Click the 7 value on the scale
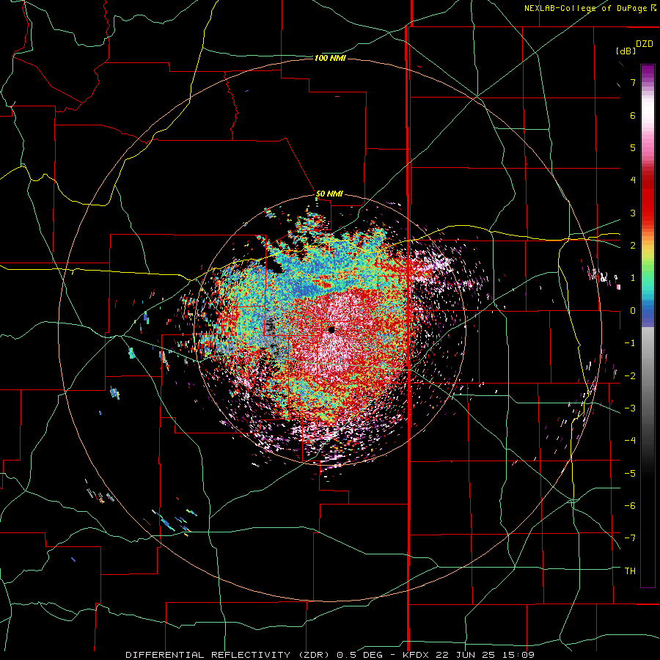This screenshot has width=660, height=660. [x=633, y=82]
